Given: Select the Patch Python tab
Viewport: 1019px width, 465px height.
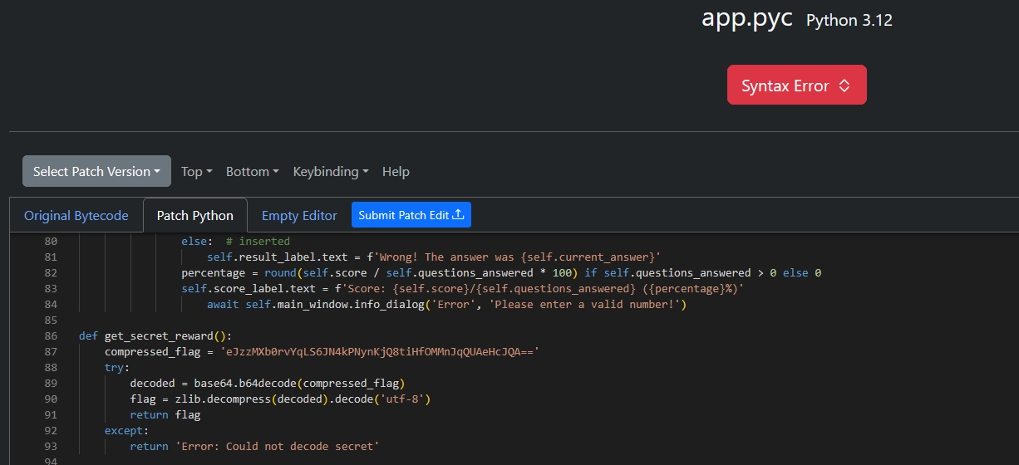Looking at the screenshot, I should (194, 216).
